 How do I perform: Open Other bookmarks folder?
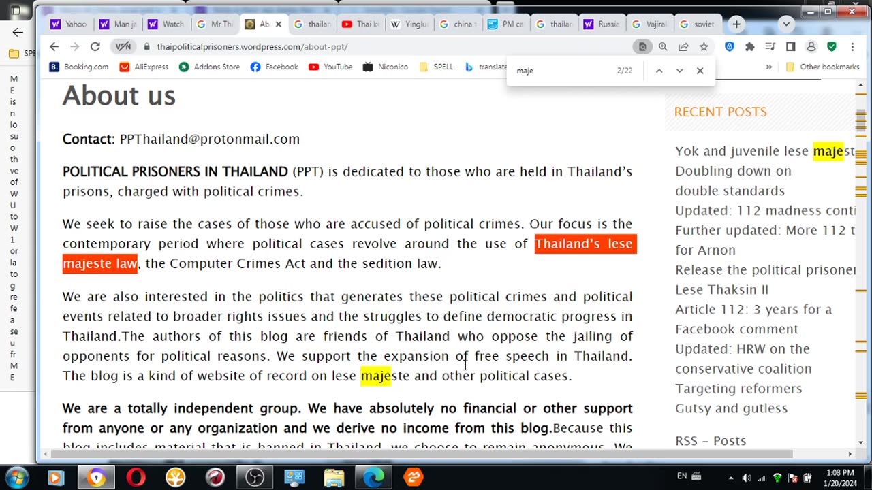(822, 67)
